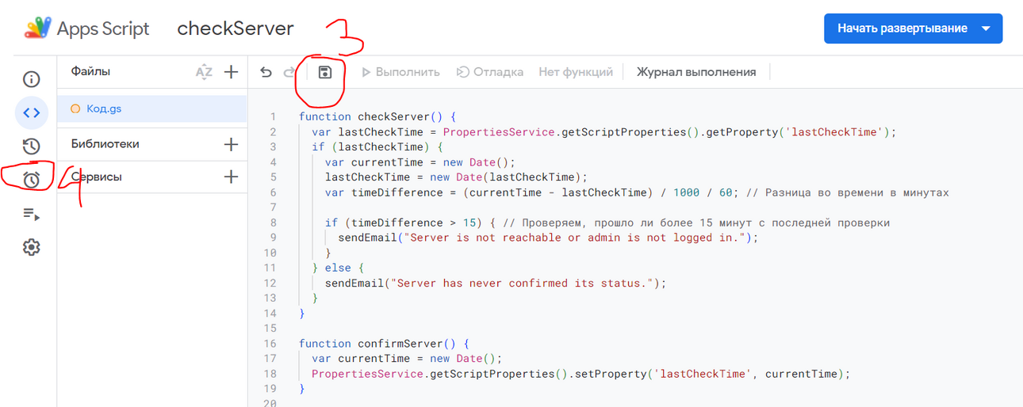Viewport: 1023px width, 407px height.
Task: Redo the last edit
Action: click(289, 72)
